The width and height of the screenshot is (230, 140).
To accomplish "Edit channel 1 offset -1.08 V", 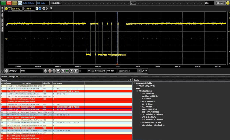I will [29, 8].
